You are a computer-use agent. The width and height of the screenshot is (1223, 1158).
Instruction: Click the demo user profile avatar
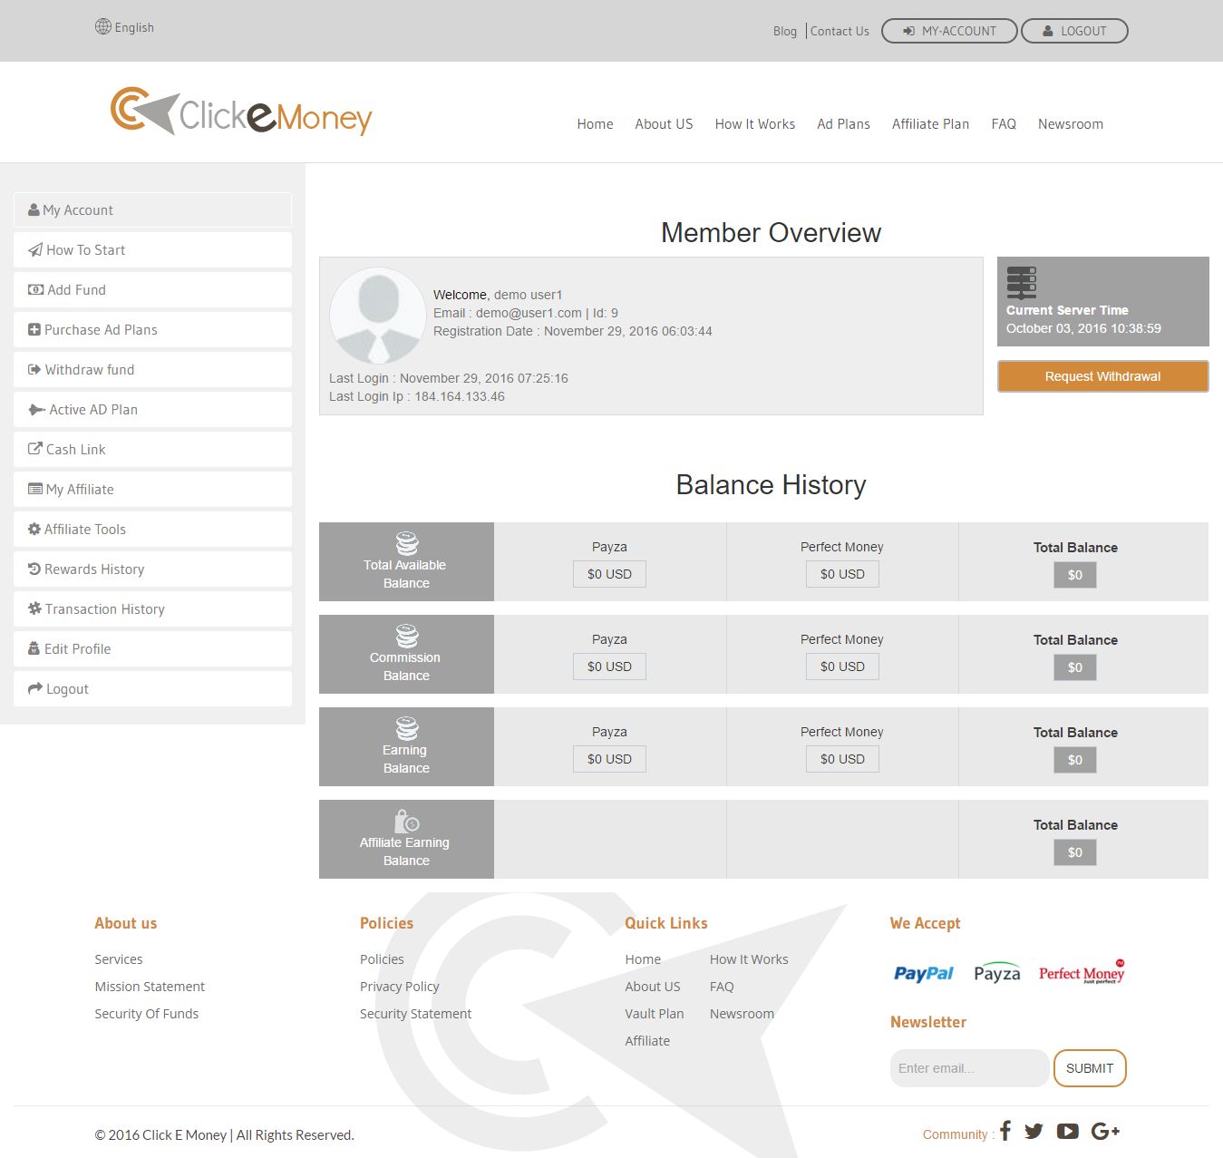[x=378, y=316]
